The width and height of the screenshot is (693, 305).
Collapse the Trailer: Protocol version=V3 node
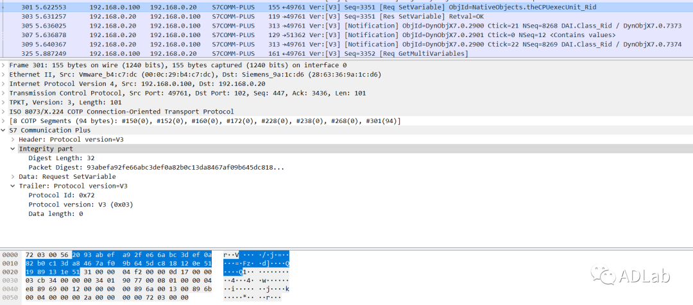13,186
